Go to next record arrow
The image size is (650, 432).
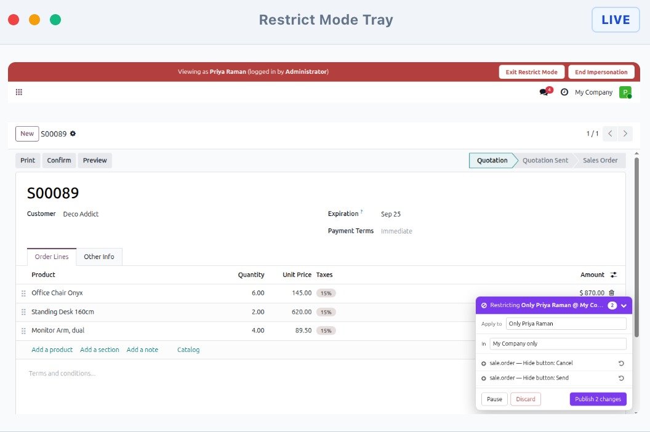click(x=625, y=134)
